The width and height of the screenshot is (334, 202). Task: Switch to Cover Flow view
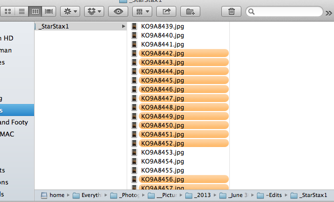[49, 11]
